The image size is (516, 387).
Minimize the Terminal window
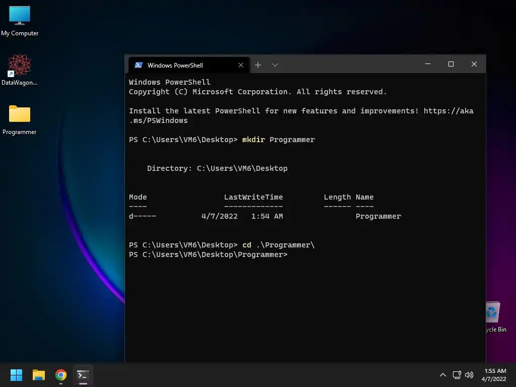[x=428, y=64]
